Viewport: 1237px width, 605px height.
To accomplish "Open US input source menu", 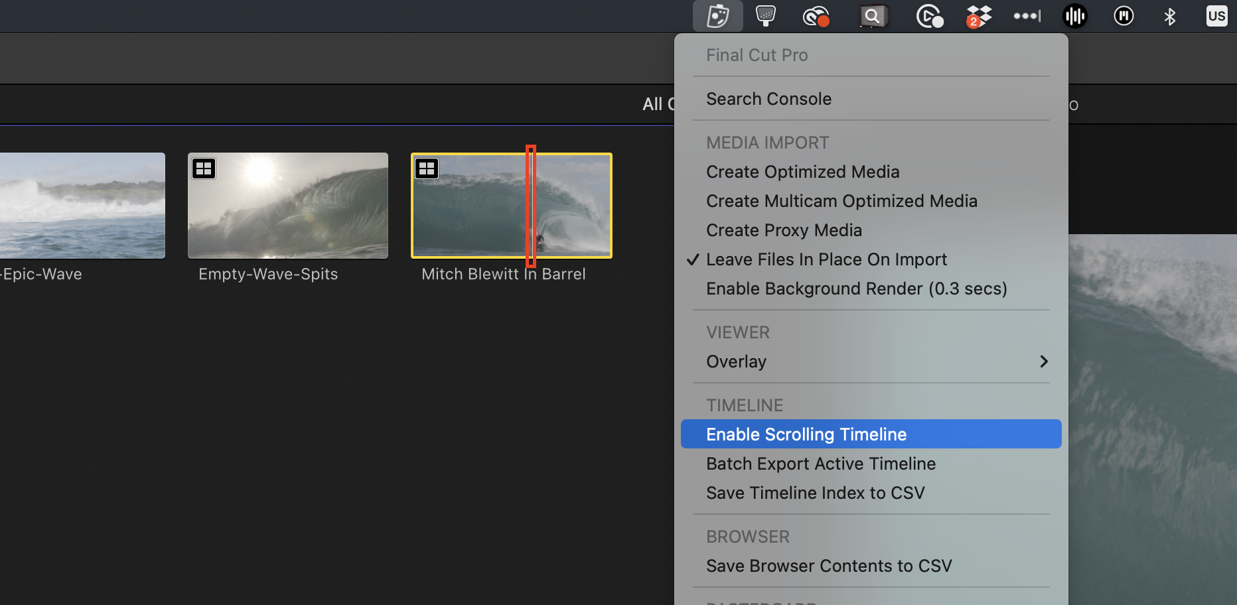I will [x=1216, y=16].
